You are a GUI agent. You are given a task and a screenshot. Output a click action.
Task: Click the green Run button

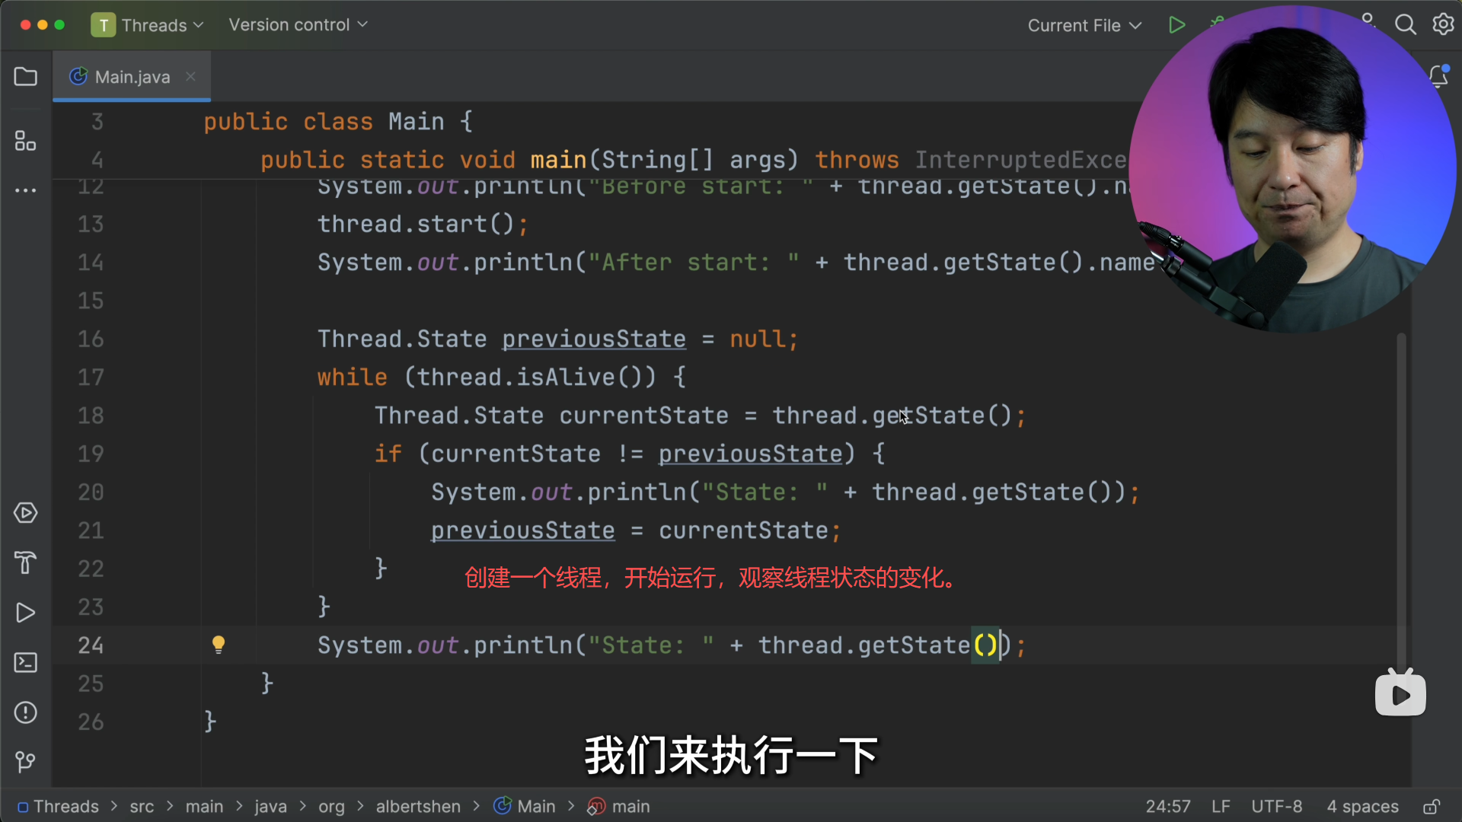click(x=1176, y=25)
